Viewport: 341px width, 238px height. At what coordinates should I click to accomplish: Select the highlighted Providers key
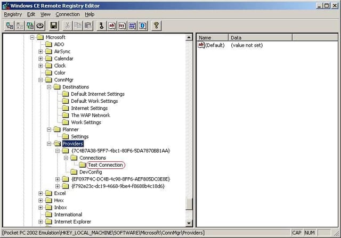[x=72, y=144]
